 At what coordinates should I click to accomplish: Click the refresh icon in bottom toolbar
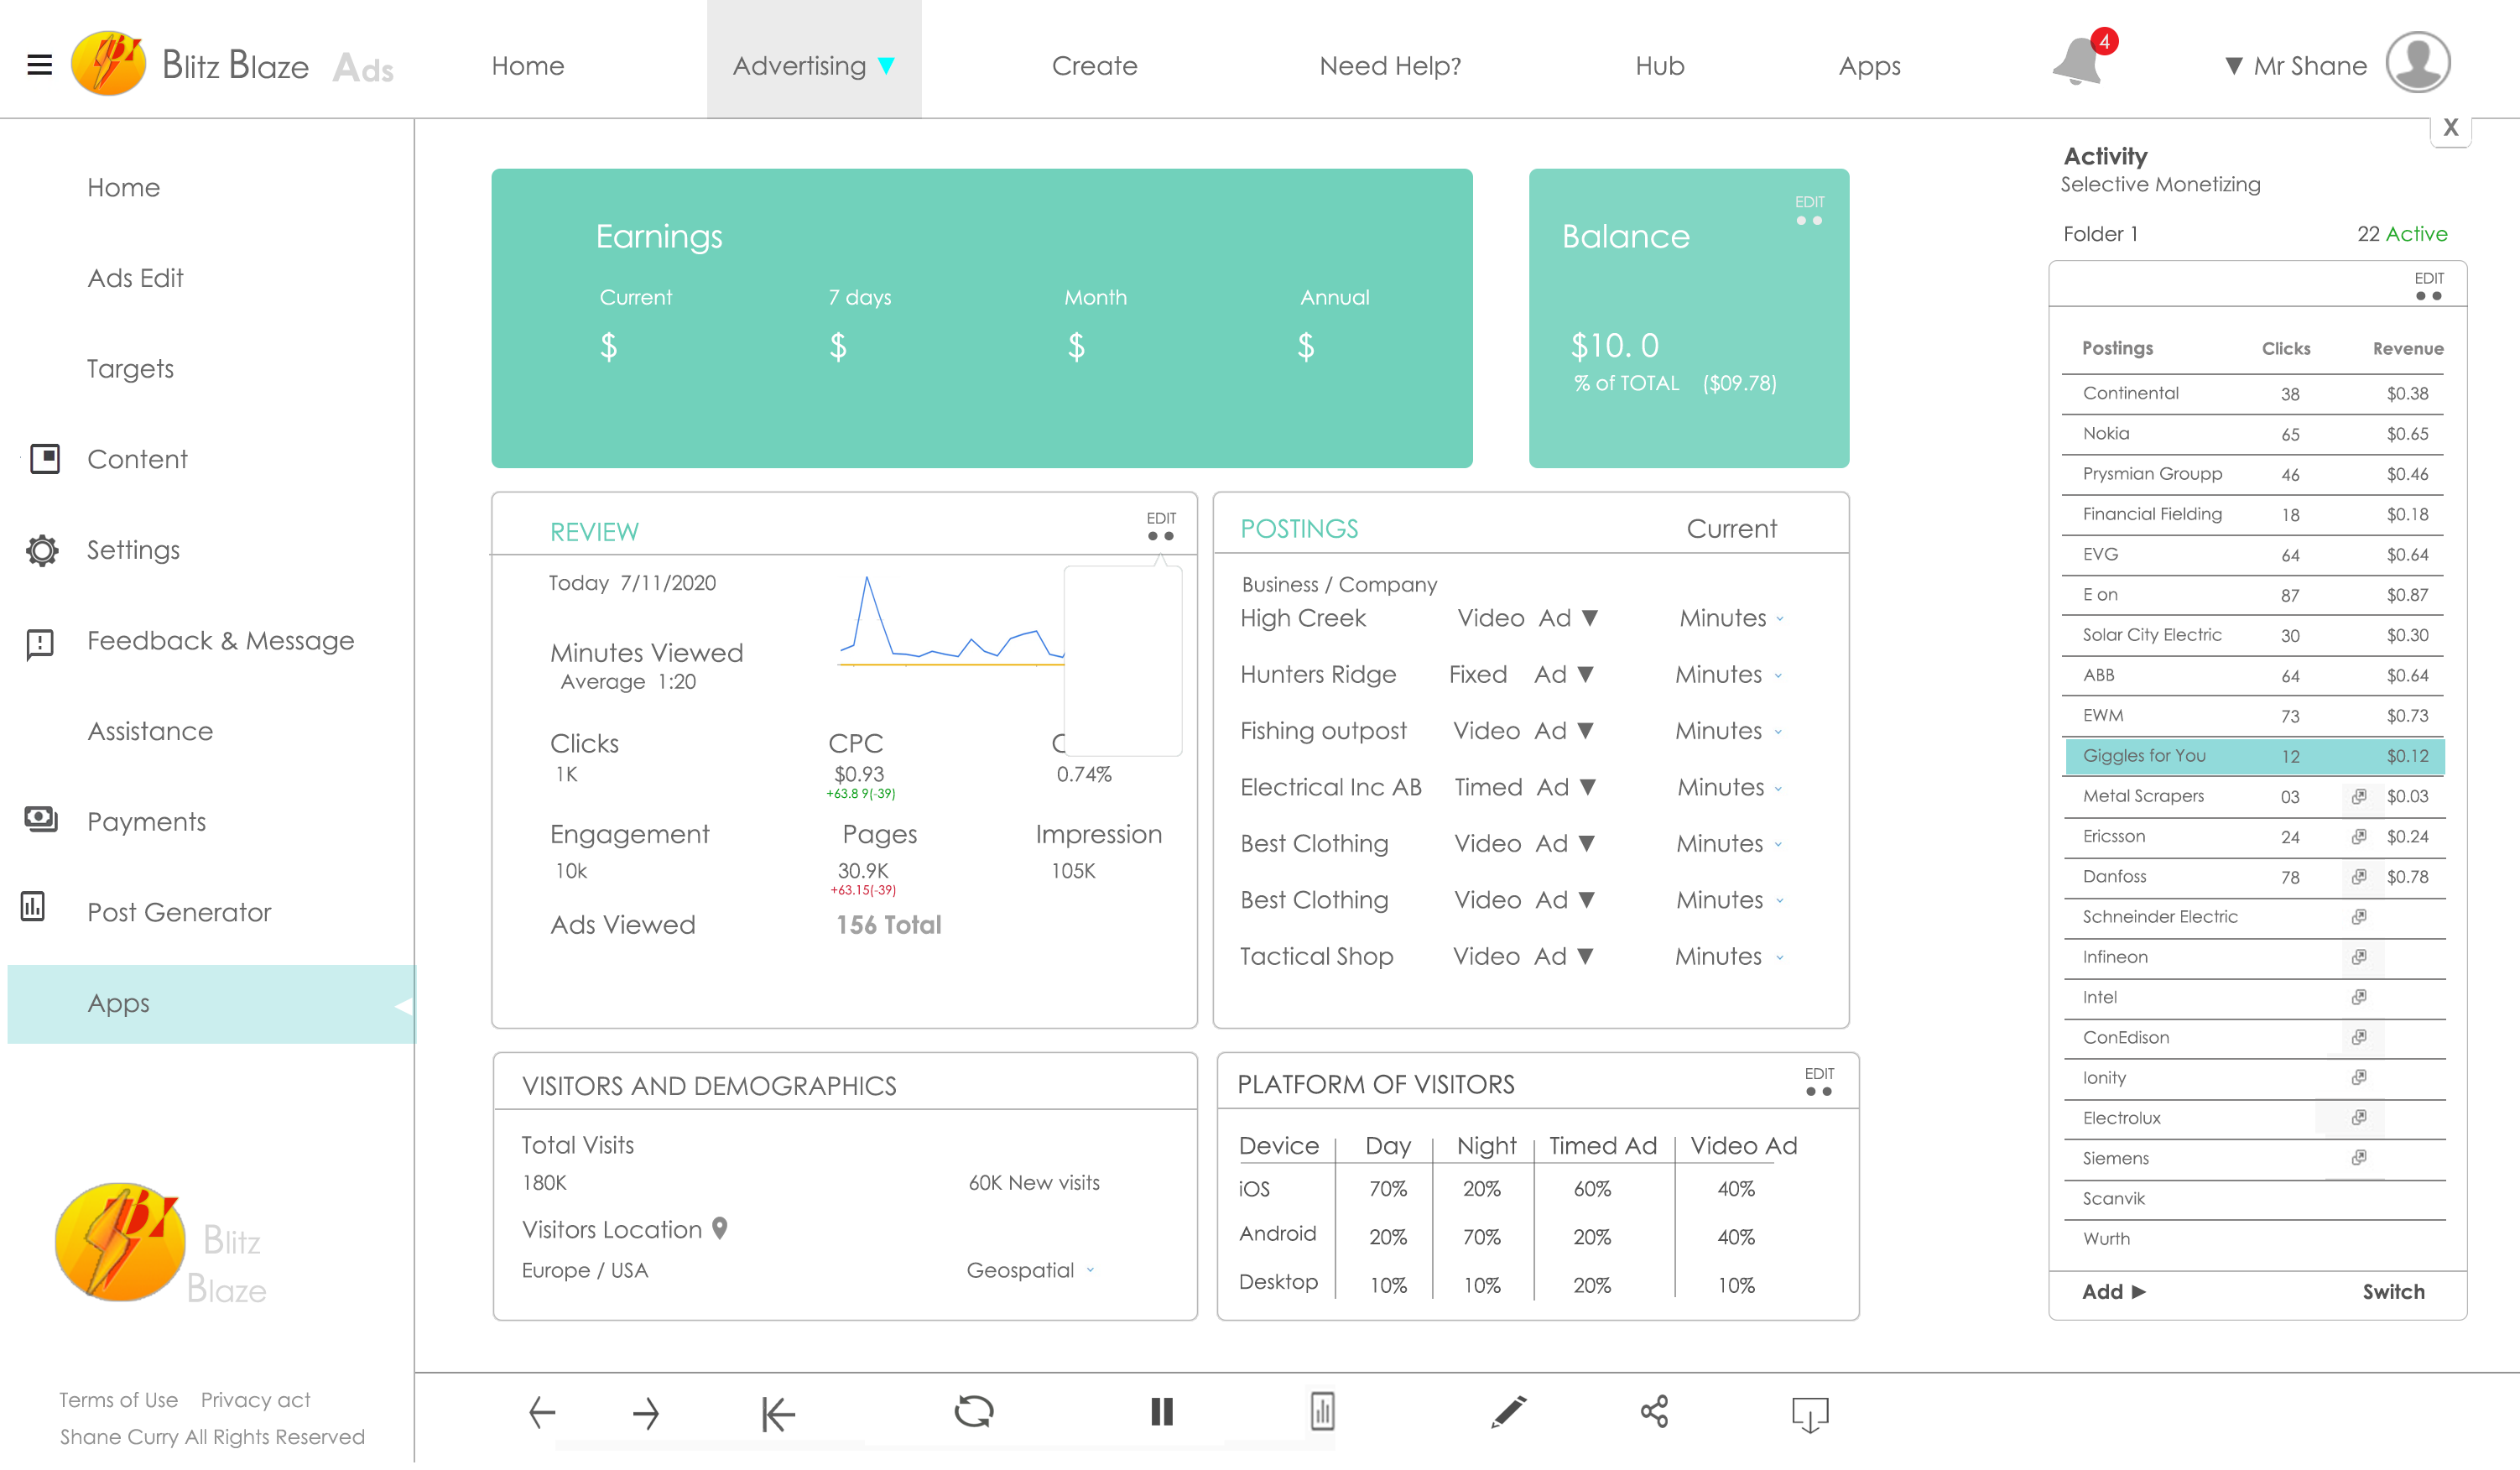[x=973, y=1411]
